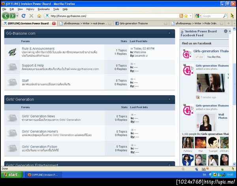This screenshot has height=186, width=237.
Task: Open a new tab with plus button
Action: (229, 23)
